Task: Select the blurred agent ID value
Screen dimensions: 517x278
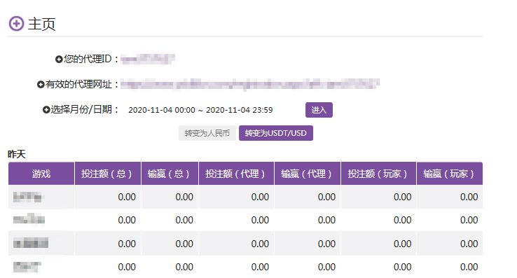Action: pyautogui.click(x=147, y=59)
